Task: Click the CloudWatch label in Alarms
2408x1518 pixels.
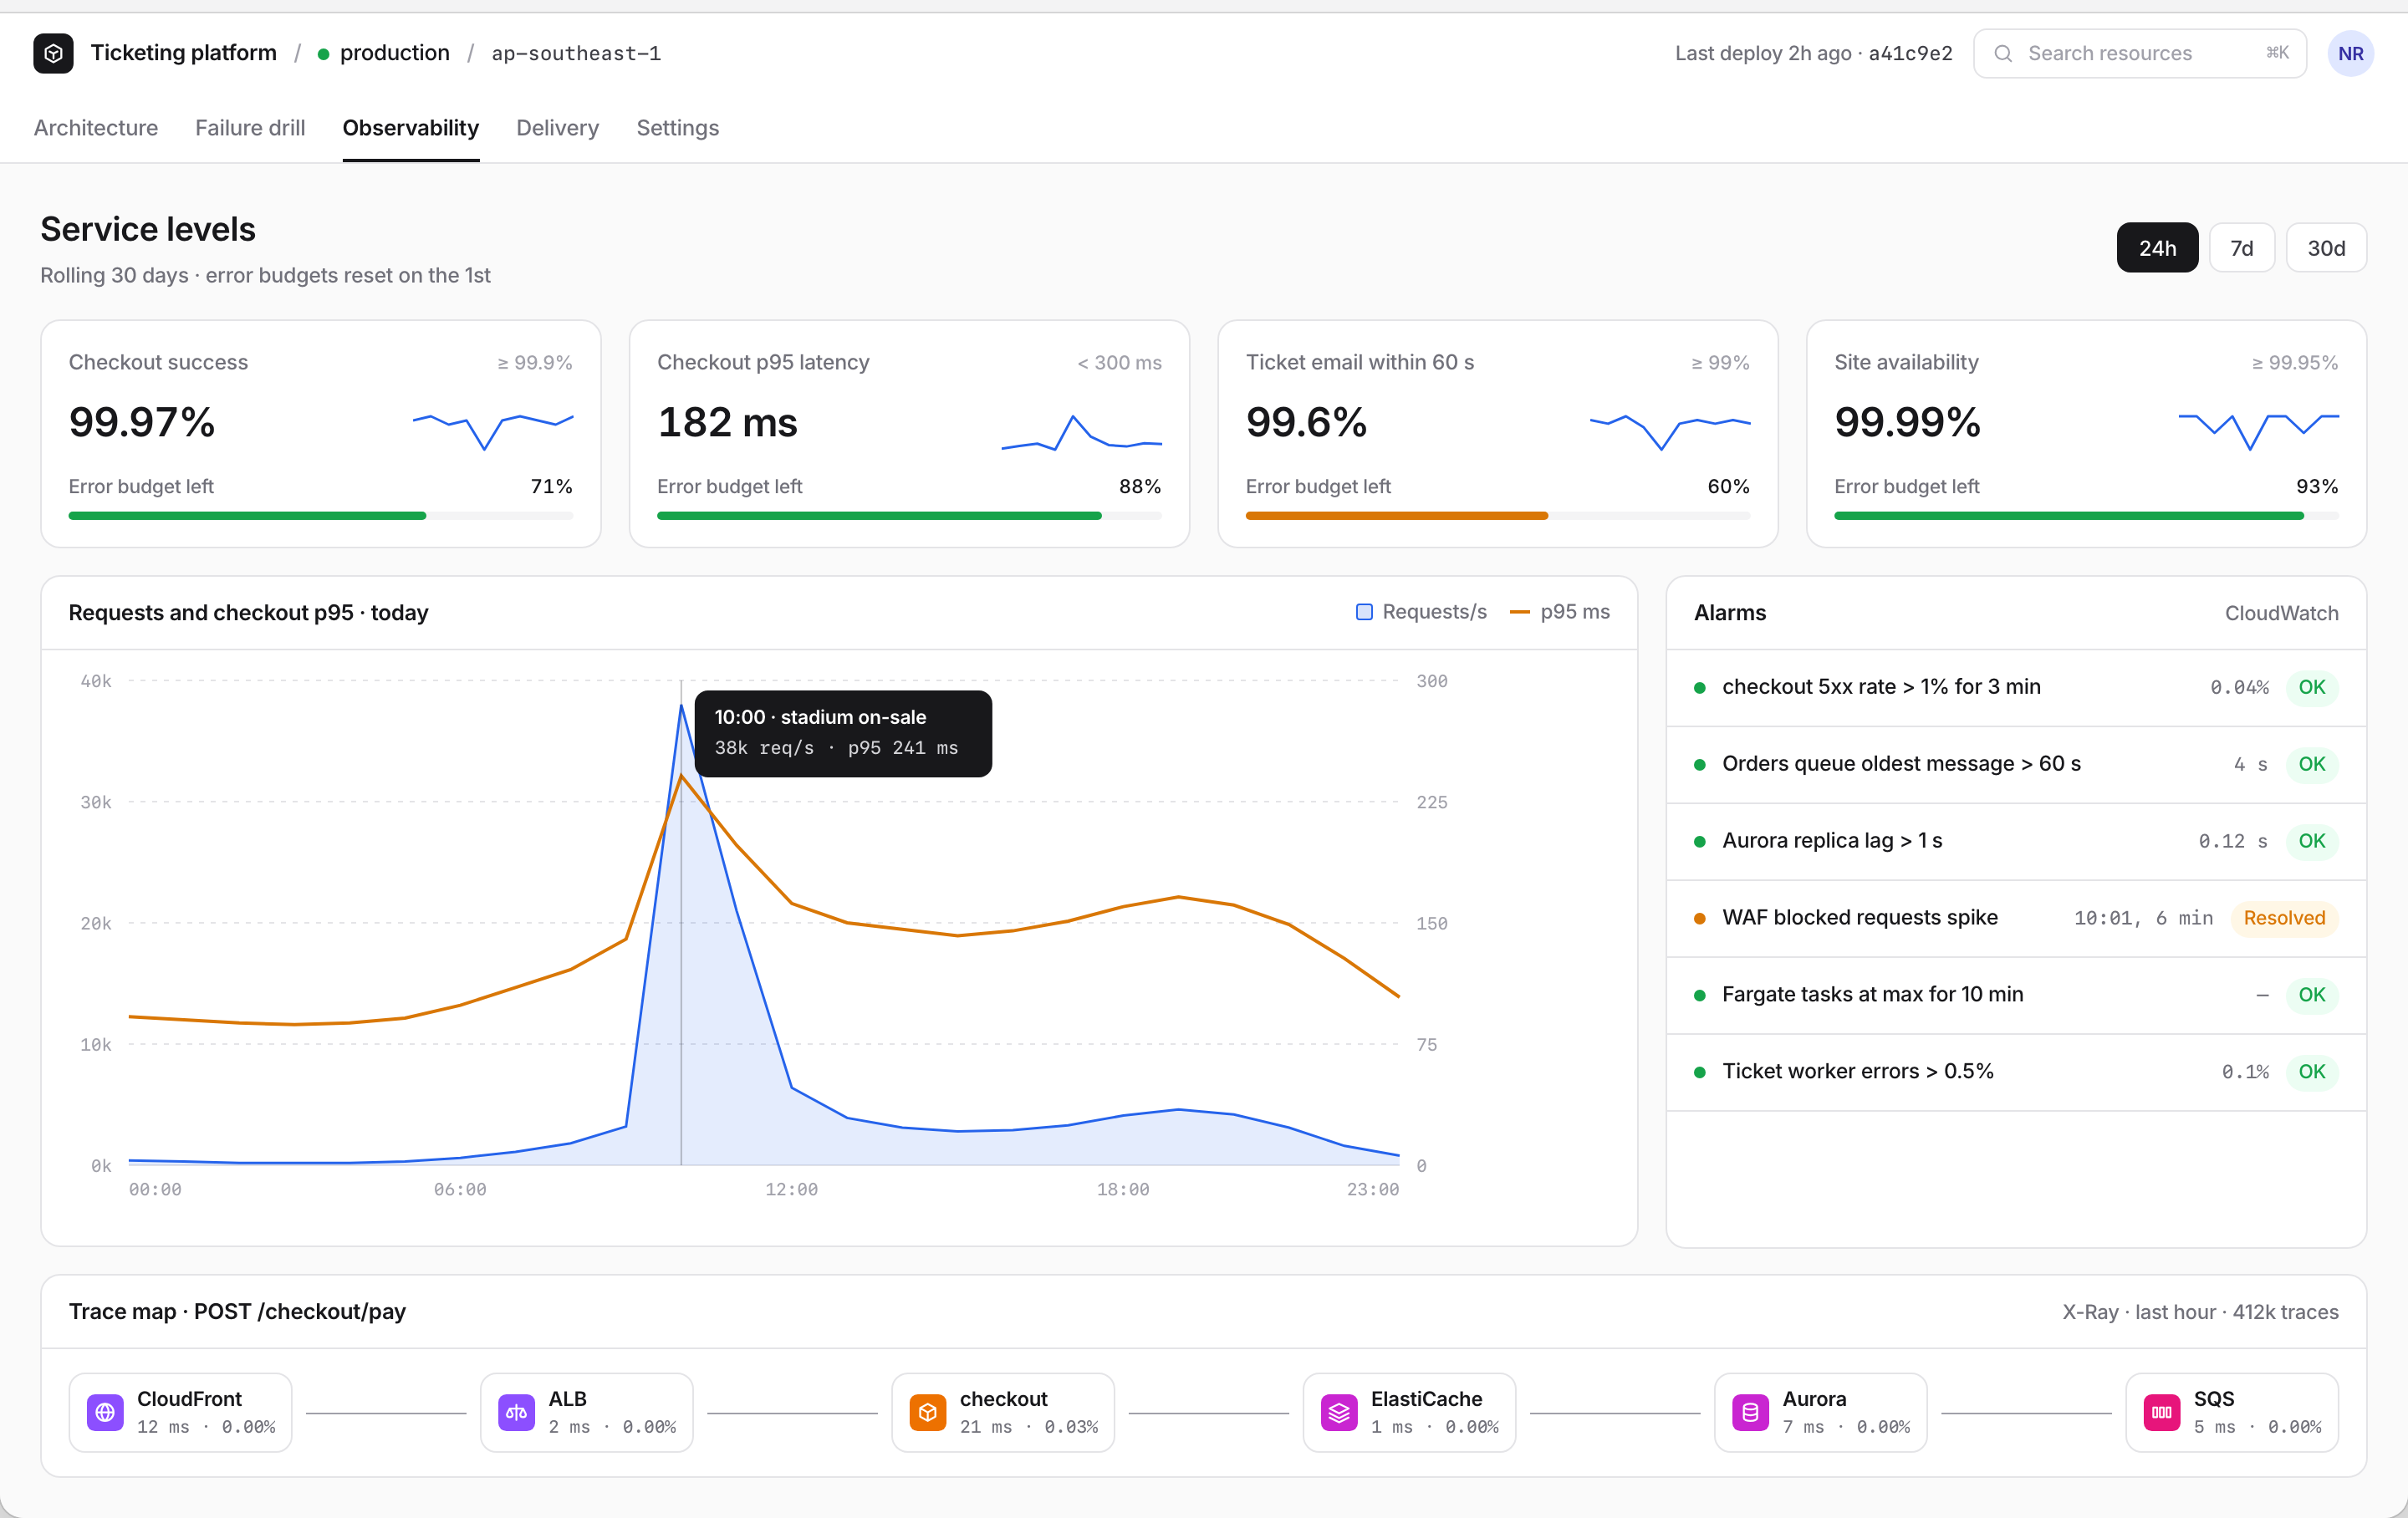Action: [x=2281, y=613]
